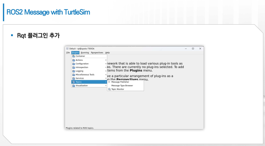The image size is (265, 146).
Task: Open the File menu in rqt
Action: coord(68,53)
